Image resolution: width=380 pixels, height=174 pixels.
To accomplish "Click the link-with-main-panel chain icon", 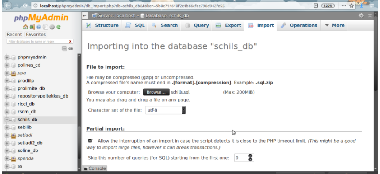I will [x=71, y=48].
